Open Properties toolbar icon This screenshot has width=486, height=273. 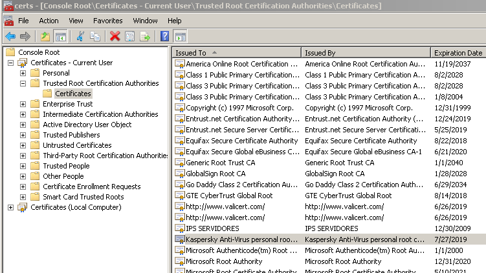(130, 37)
